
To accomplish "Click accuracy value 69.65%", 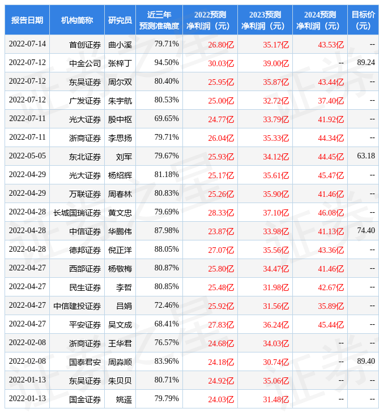I will pos(167,119).
